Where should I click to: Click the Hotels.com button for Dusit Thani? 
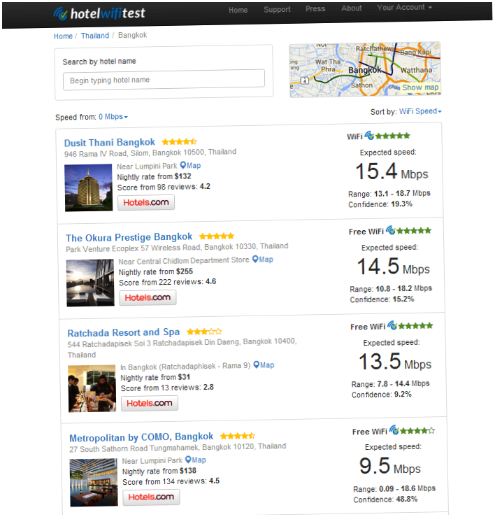pos(146,202)
